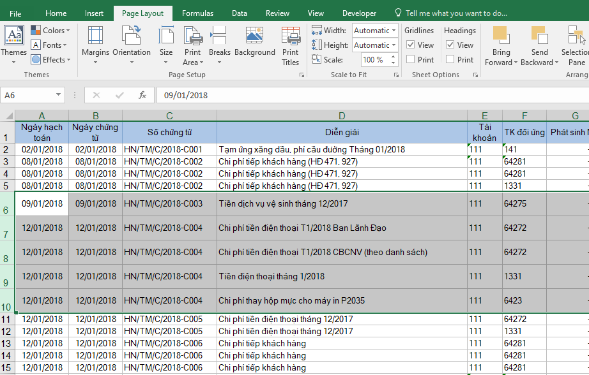Click the Size page icon
589x375 pixels.
point(166,37)
